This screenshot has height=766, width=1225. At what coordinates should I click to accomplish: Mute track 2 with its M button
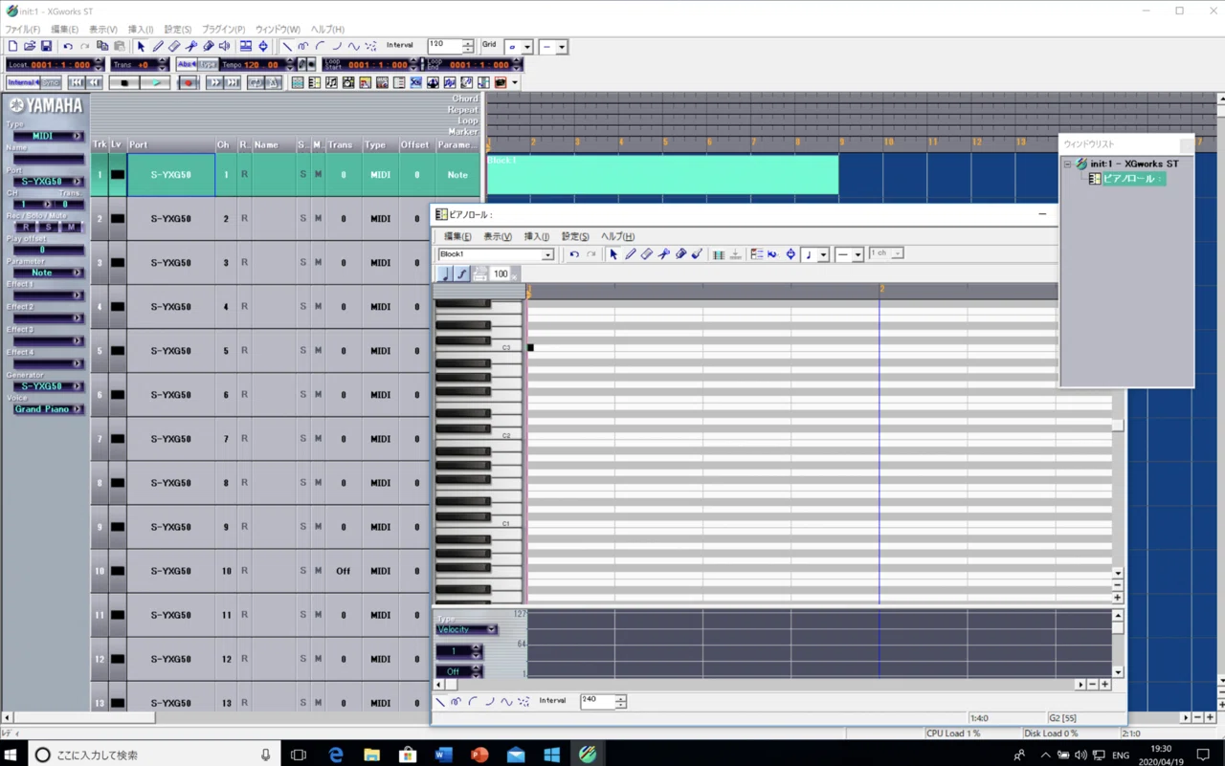318,219
